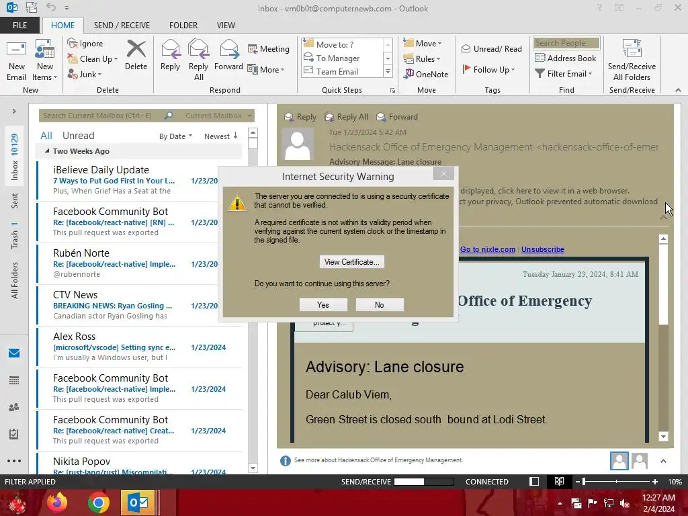688x516 pixels.
Task: Open the Current Mailbox scope dropdown
Action: [x=218, y=116]
